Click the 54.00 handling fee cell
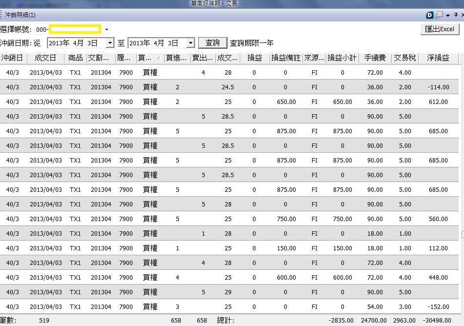This screenshot has width=464, height=326. pos(375,307)
